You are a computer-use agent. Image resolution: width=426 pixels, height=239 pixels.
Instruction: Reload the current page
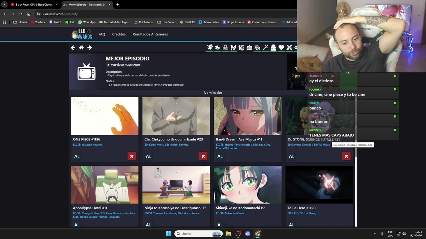pyautogui.click(x=21, y=14)
